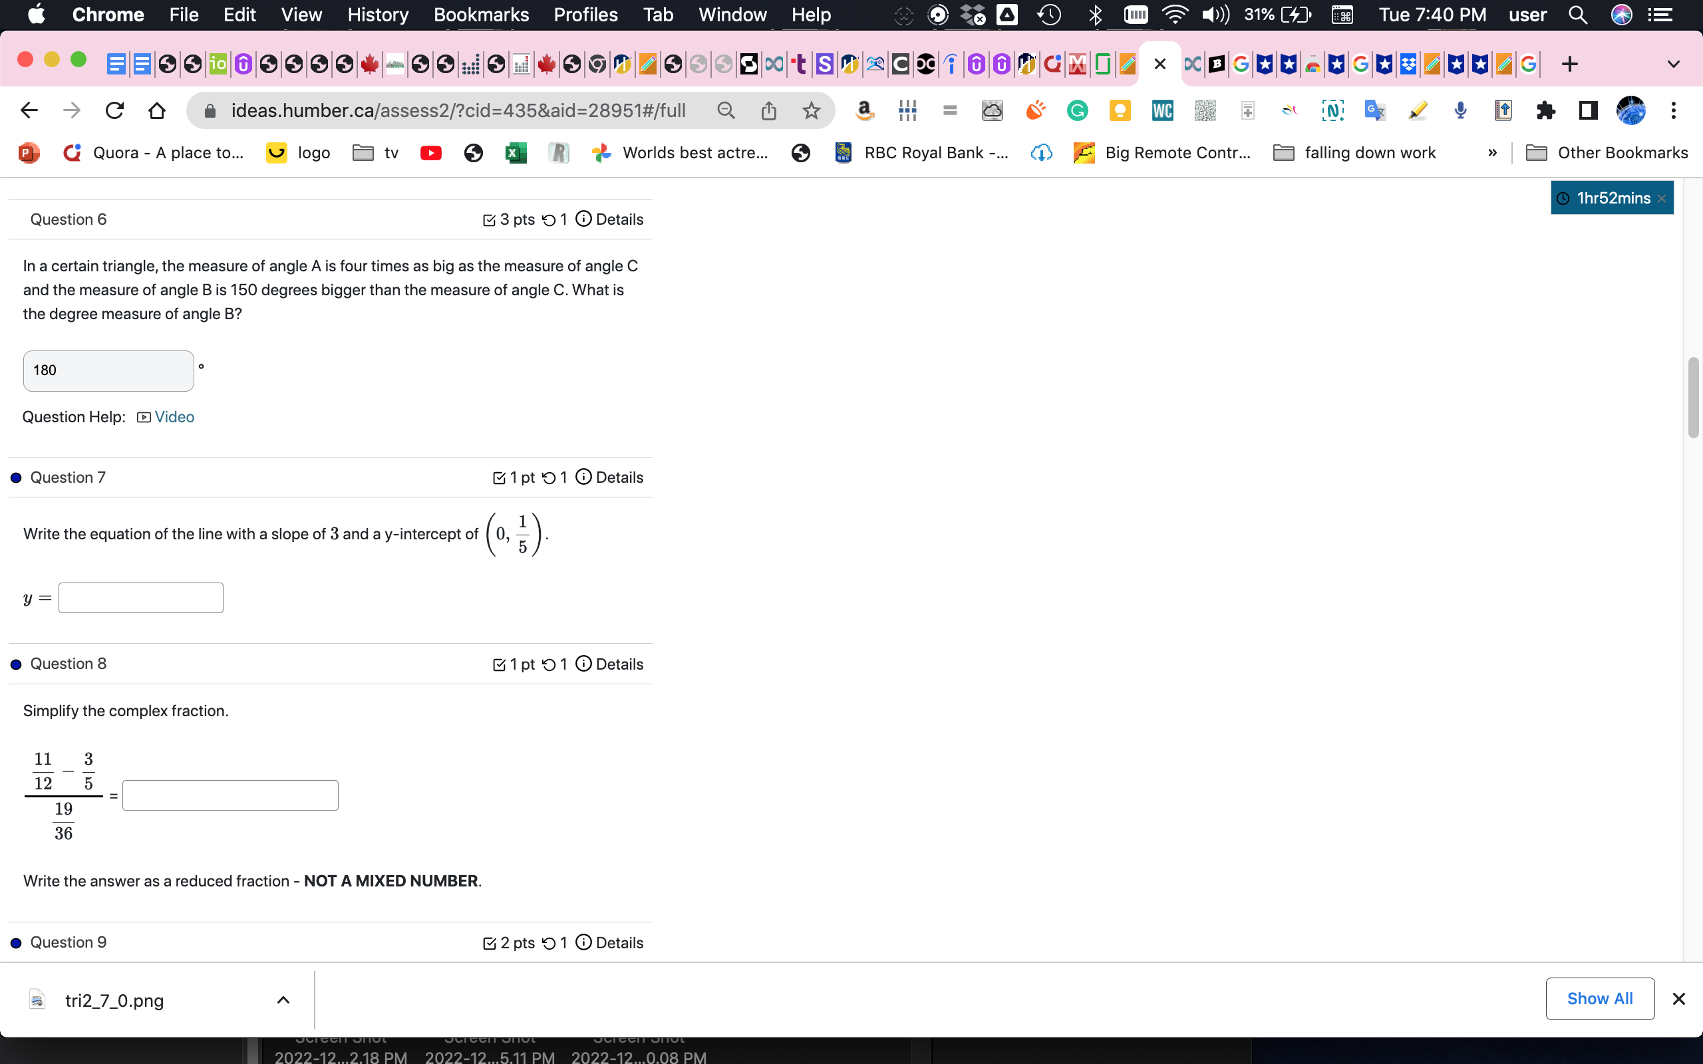Open the History menu

click(x=377, y=14)
